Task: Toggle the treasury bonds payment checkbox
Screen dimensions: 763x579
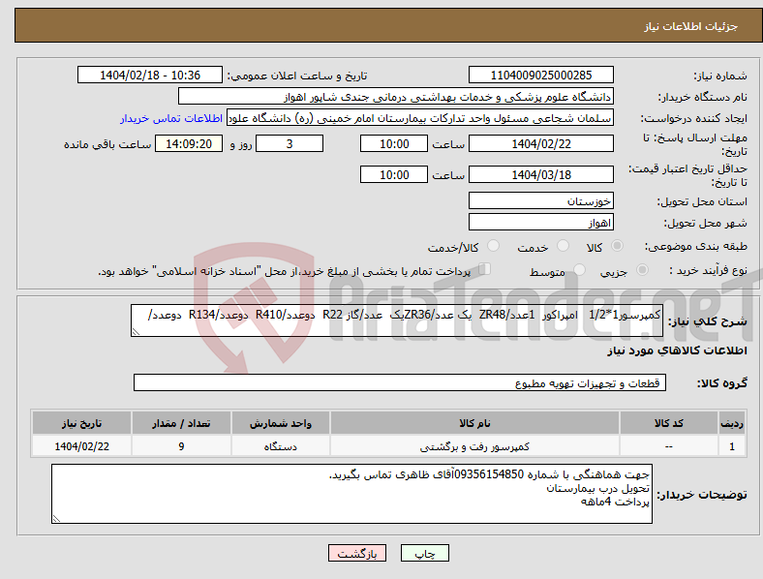Action: (x=484, y=269)
